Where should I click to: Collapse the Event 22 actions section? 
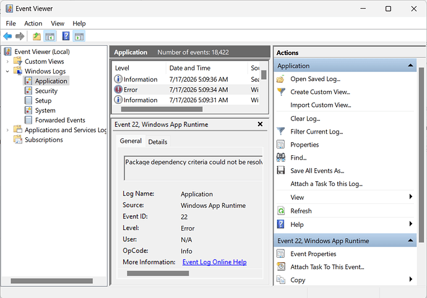click(x=410, y=241)
